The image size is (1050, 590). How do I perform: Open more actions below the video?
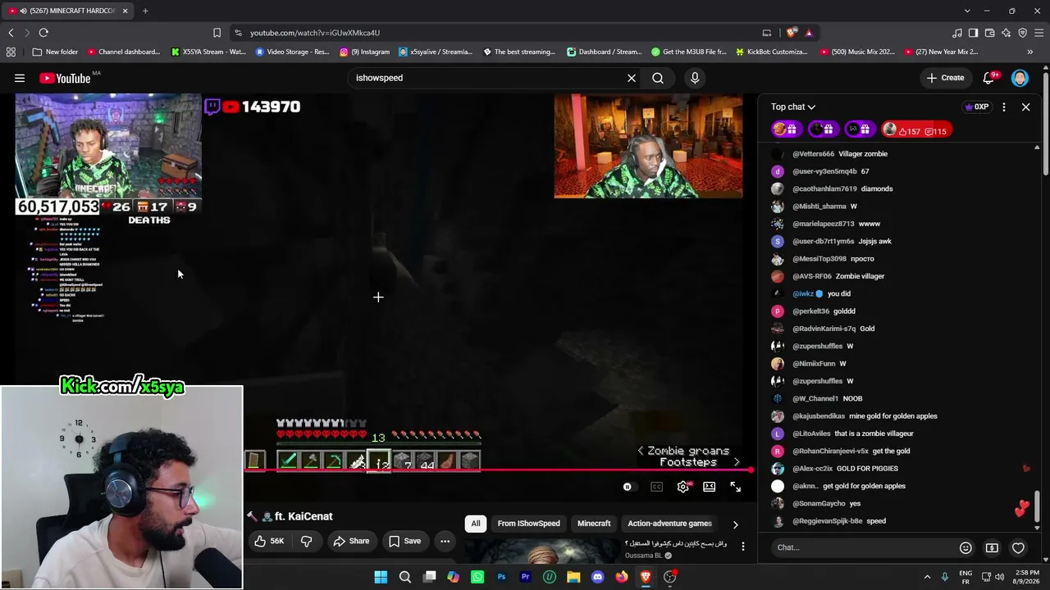click(x=445, y=541)
